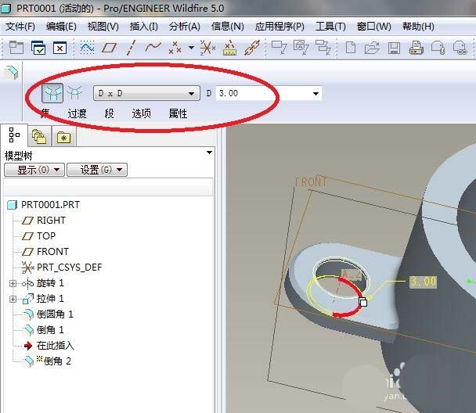476x413 pixels.
Task: Click the activate window checkmark icon
Action: 38,48
